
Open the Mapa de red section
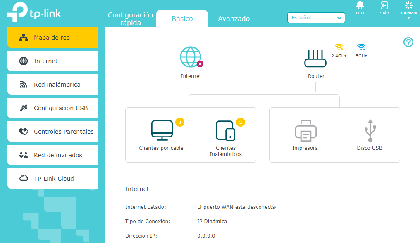coord(52,37)
